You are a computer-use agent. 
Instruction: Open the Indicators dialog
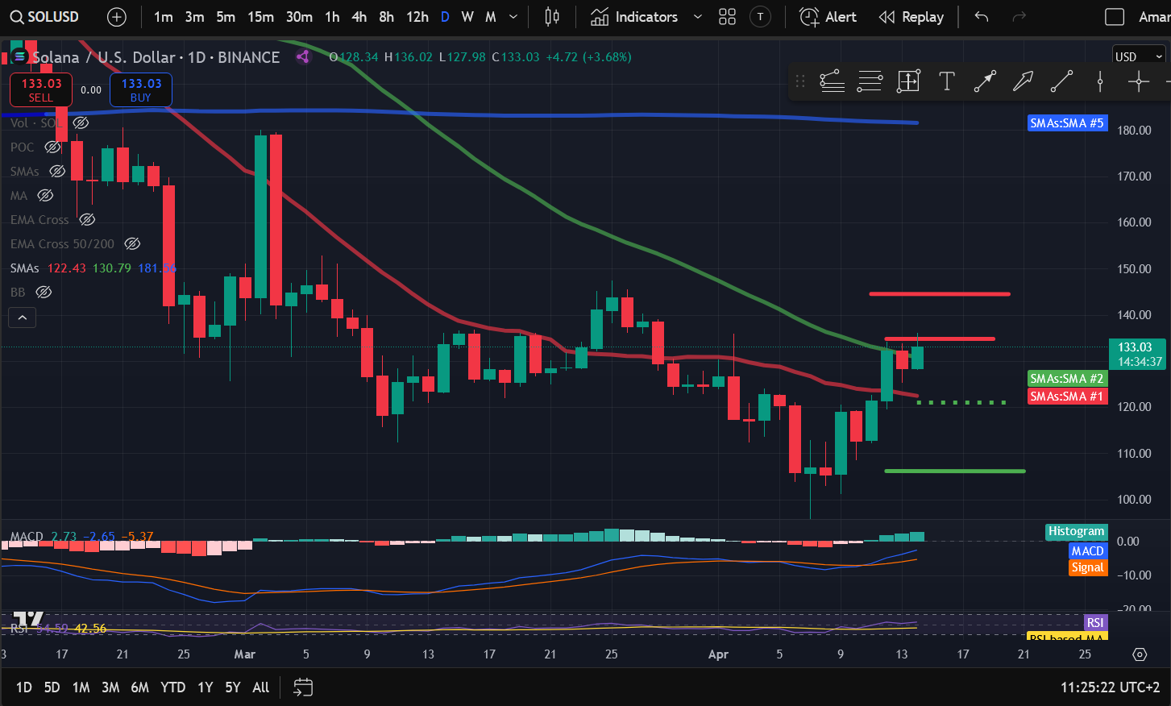634,17
